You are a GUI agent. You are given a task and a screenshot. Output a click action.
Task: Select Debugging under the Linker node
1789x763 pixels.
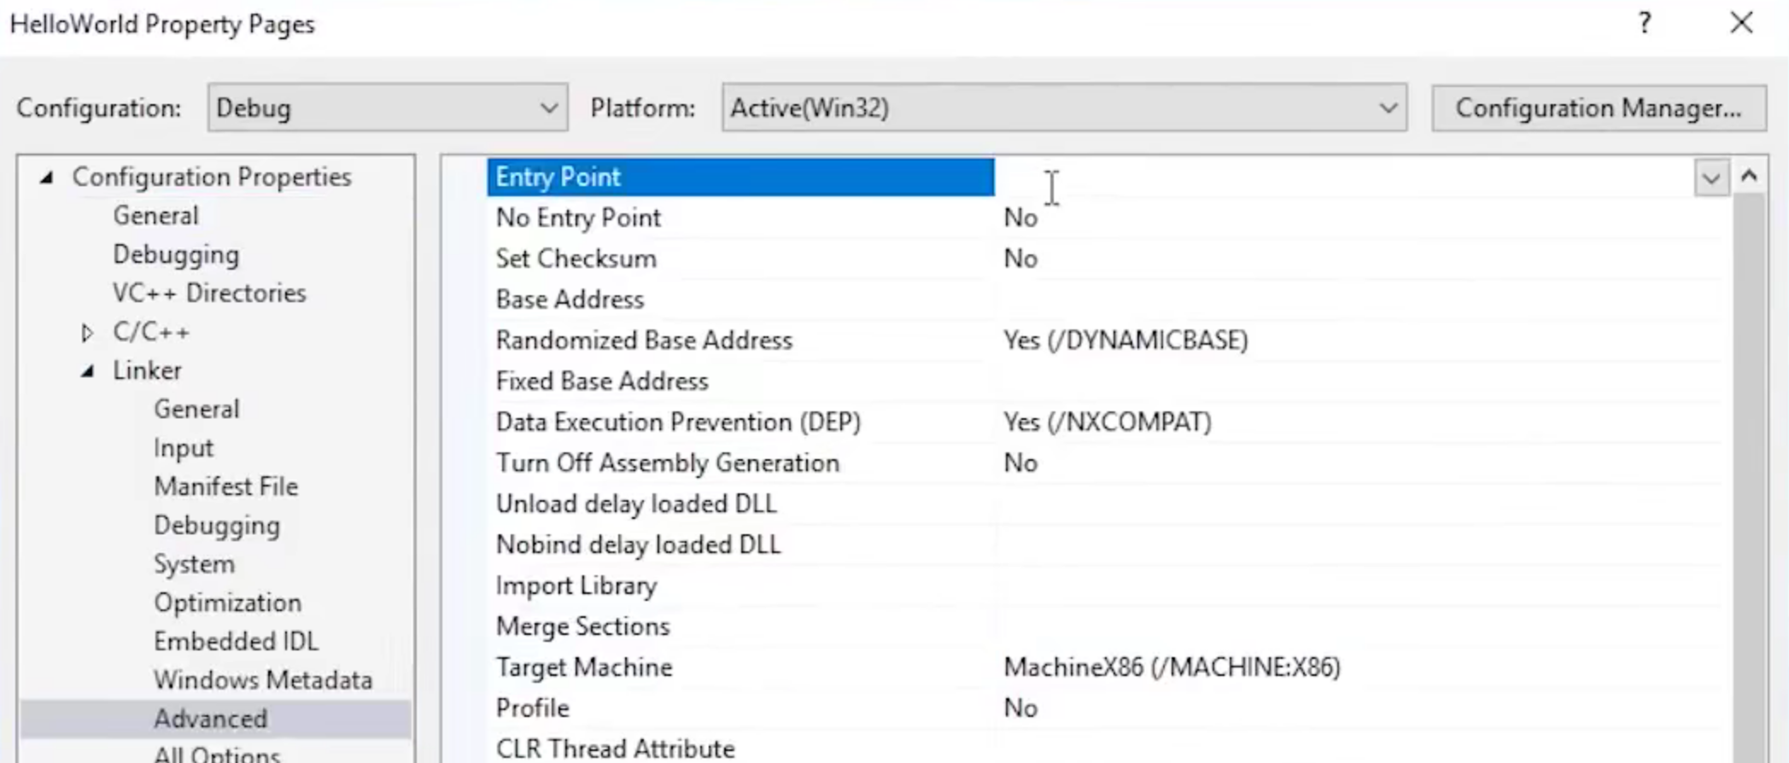pyautogui.click(x=217, y=525)
